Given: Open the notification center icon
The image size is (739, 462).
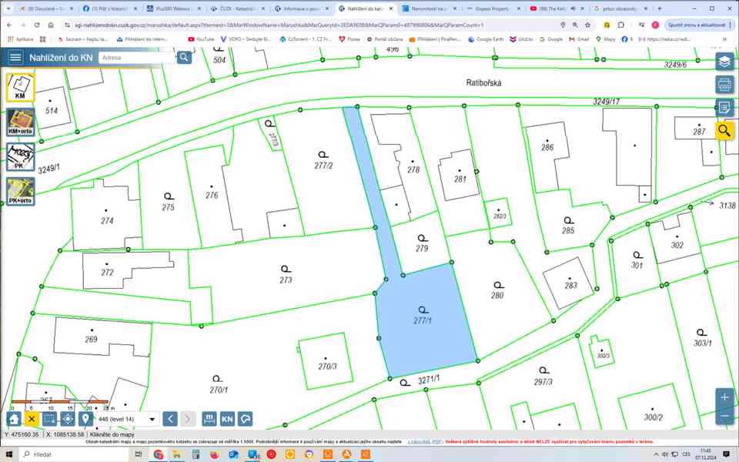Looking at the screenshot, I should point(726,454).
